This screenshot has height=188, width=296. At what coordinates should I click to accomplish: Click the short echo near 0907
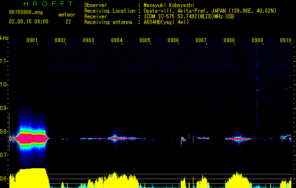203,138
